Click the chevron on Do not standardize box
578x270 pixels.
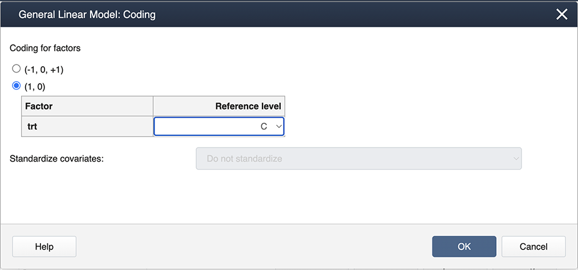coord(515,158)
